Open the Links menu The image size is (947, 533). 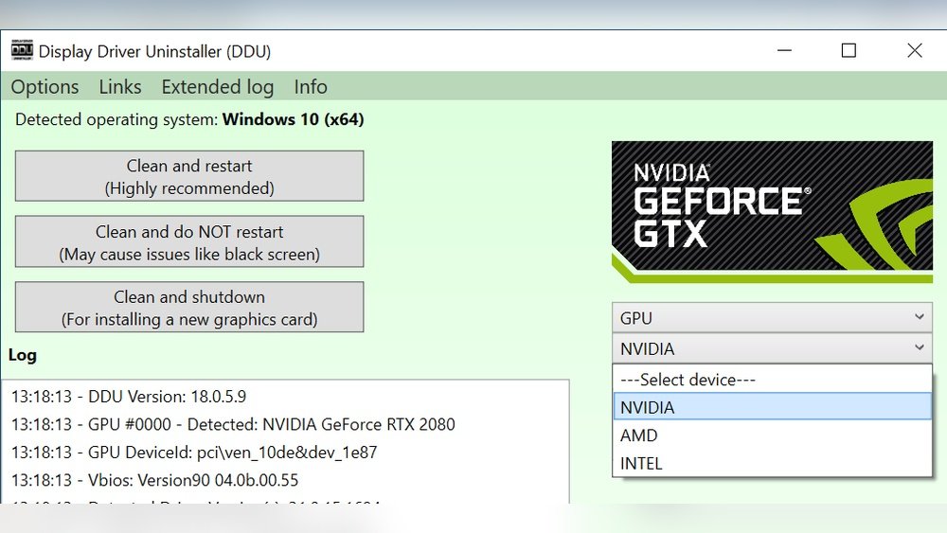(x=120, y=87)
